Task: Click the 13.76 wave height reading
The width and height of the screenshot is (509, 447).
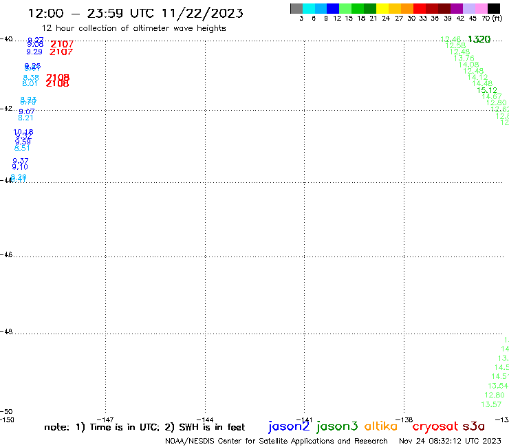Action: pyautogui.click(x=464, y=58)
